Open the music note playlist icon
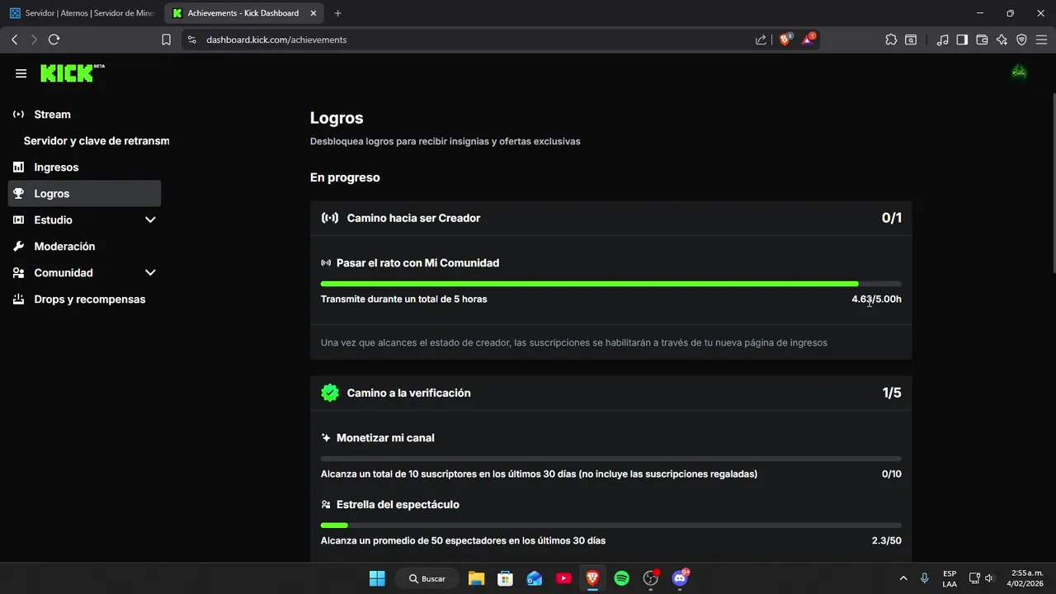Viewport: 1056px width, 594px height. 943,40
